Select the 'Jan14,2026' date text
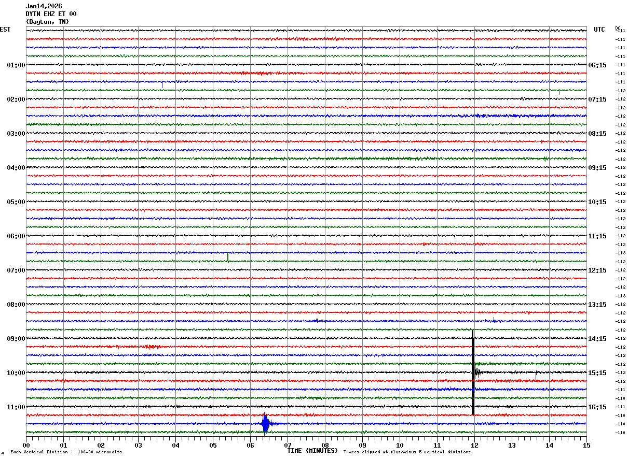Screen dimensions: 628x459 [44, 6]
